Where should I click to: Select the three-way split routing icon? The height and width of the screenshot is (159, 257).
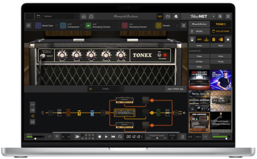pyautogui.click(x=32, y=116)
